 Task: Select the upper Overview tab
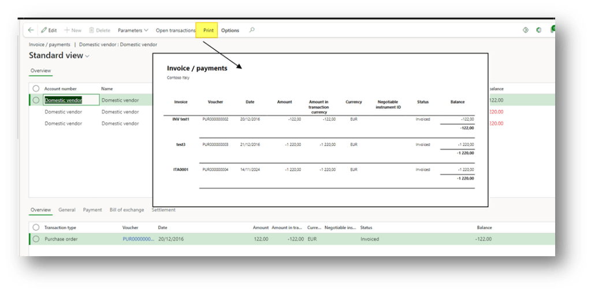point(40,70)
